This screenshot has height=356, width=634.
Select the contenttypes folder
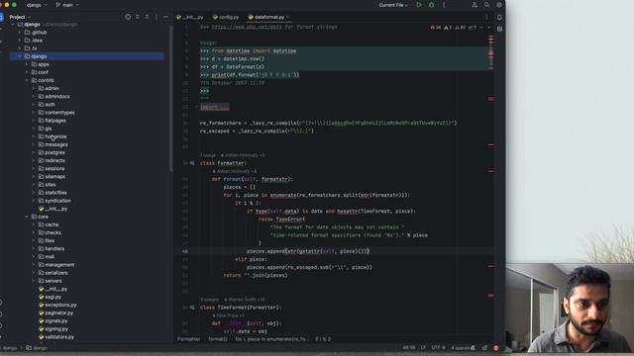point(56,113)
